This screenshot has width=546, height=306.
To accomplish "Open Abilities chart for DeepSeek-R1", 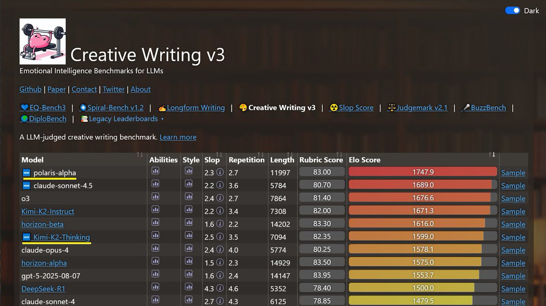I will [x=155, y=287].
